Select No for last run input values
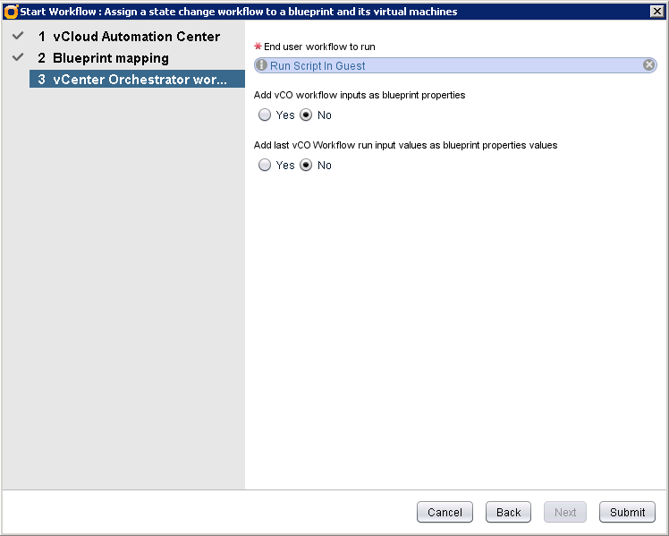The height and width of the screenshot is (536, 669). click(306, 166)
